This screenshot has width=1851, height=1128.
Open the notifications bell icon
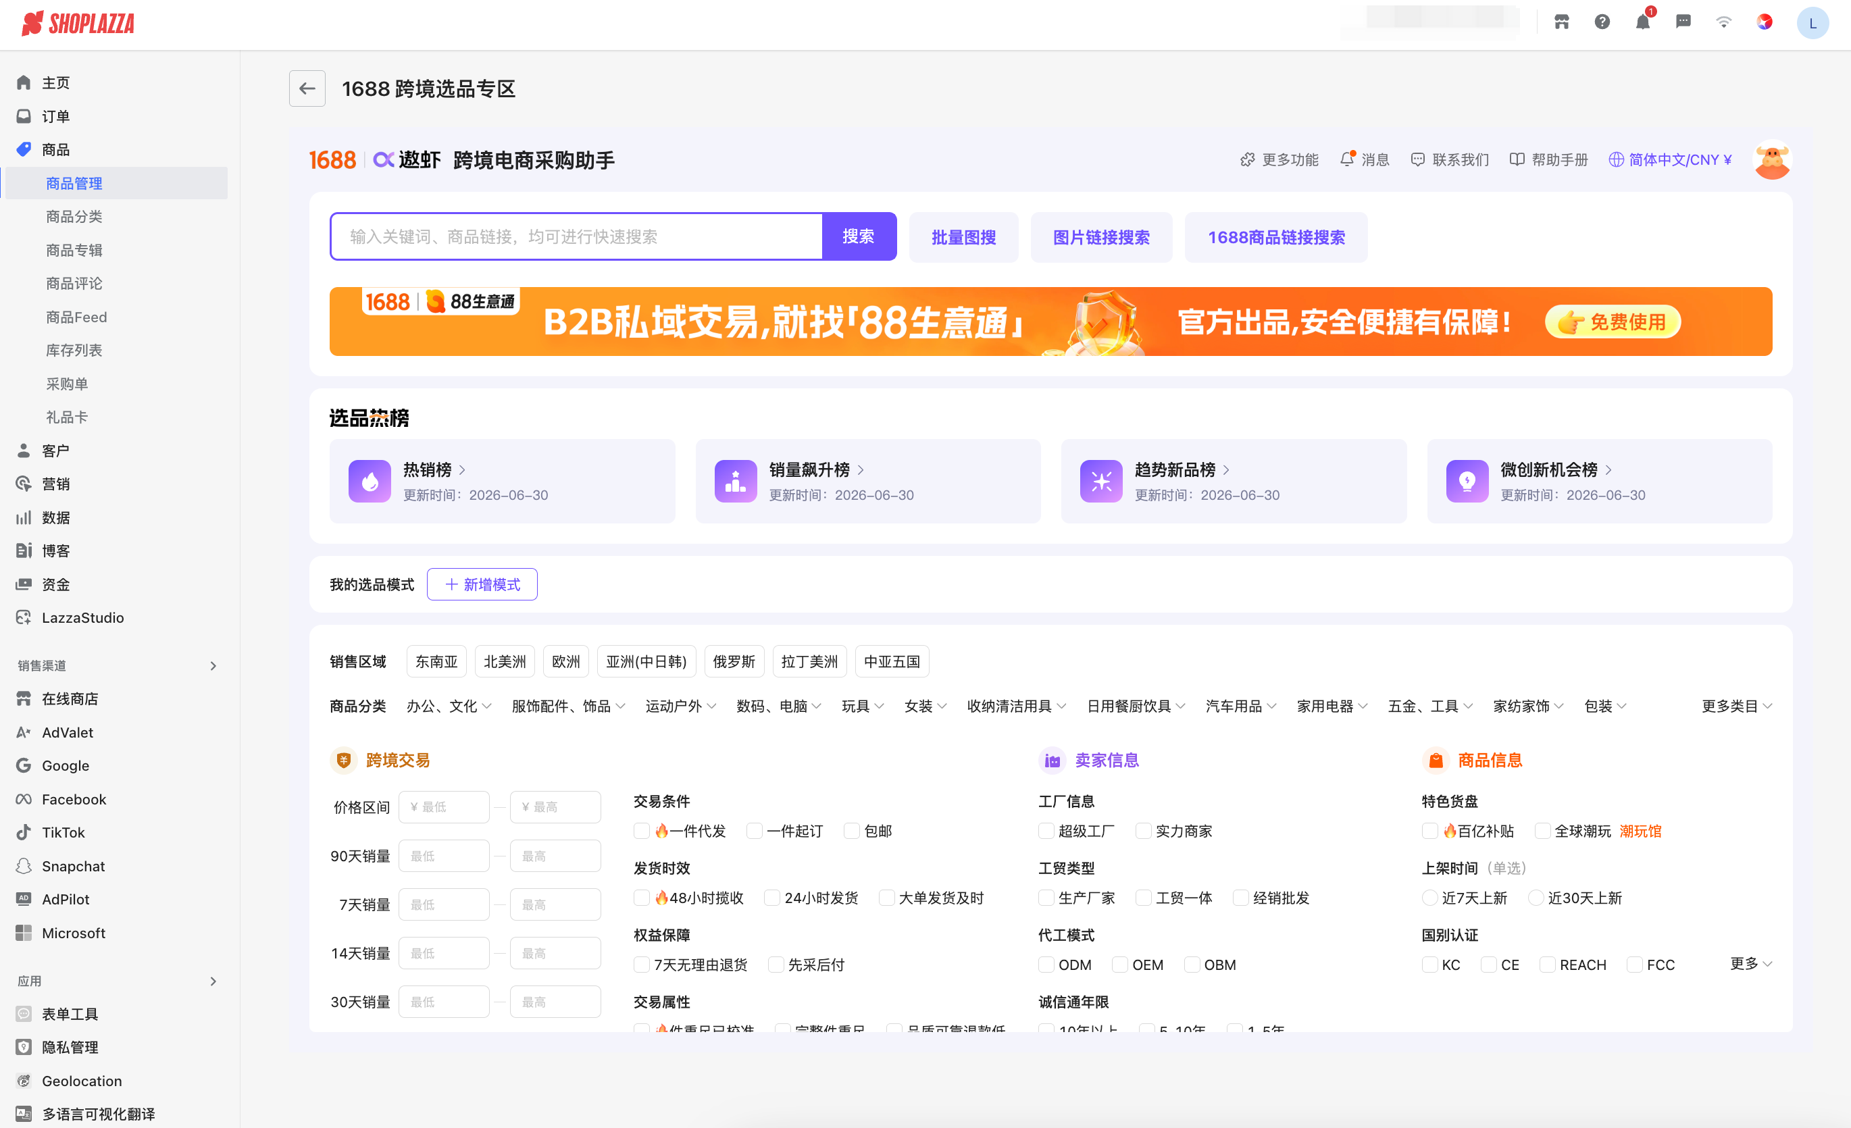click(1642, 22)
